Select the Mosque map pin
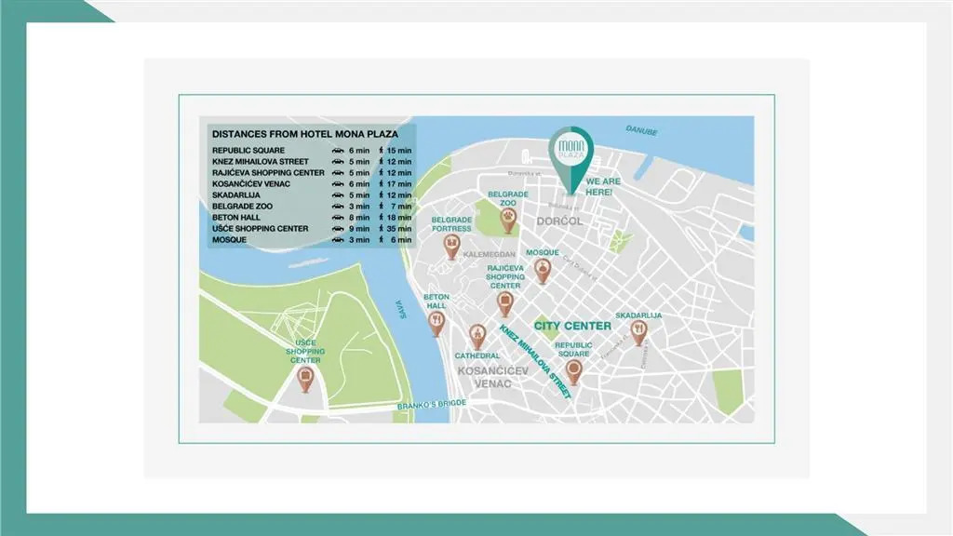The image size is (953, 536). click(543, 270)
